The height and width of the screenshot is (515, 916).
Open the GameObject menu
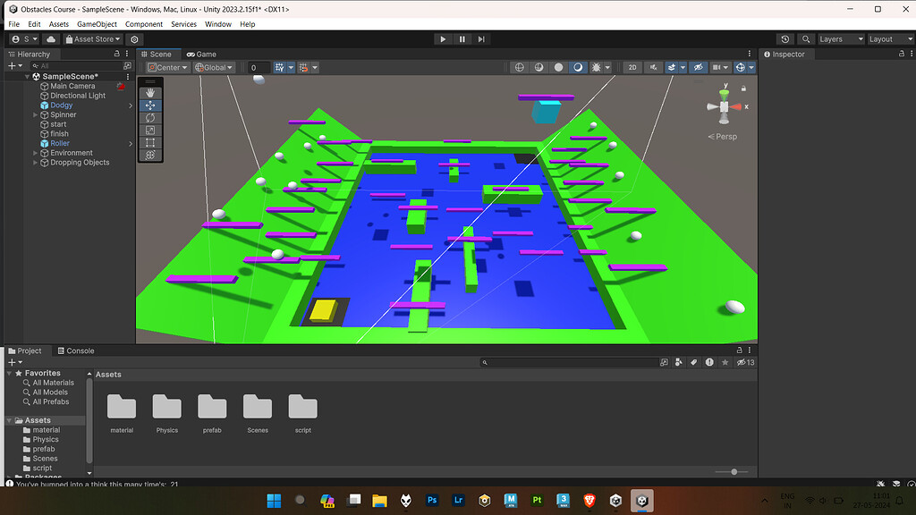click(x=97, y=24)
